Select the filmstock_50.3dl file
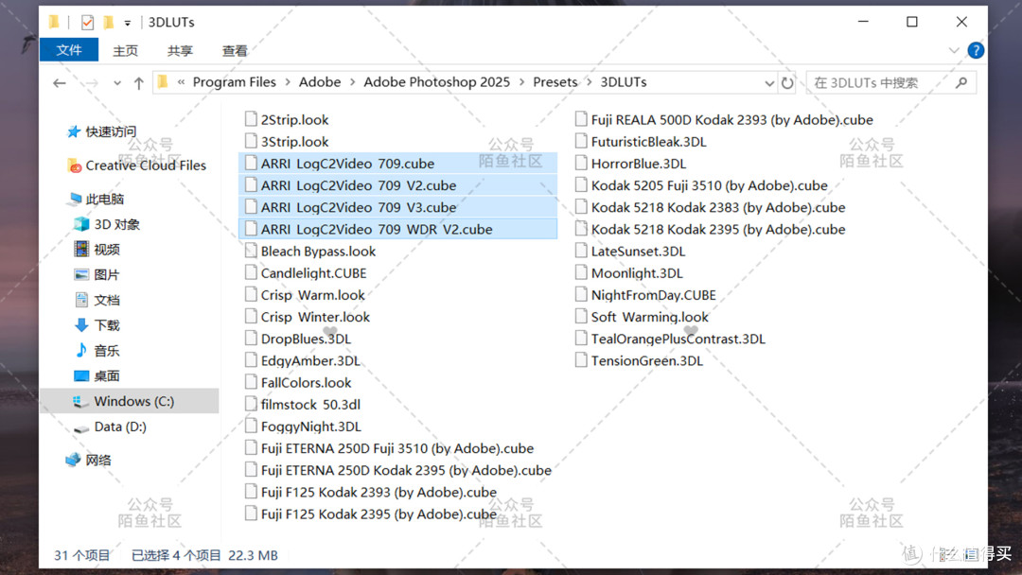Image resolution: width=1022 pixels, height=575 pixels. click(x=303, y=405)
